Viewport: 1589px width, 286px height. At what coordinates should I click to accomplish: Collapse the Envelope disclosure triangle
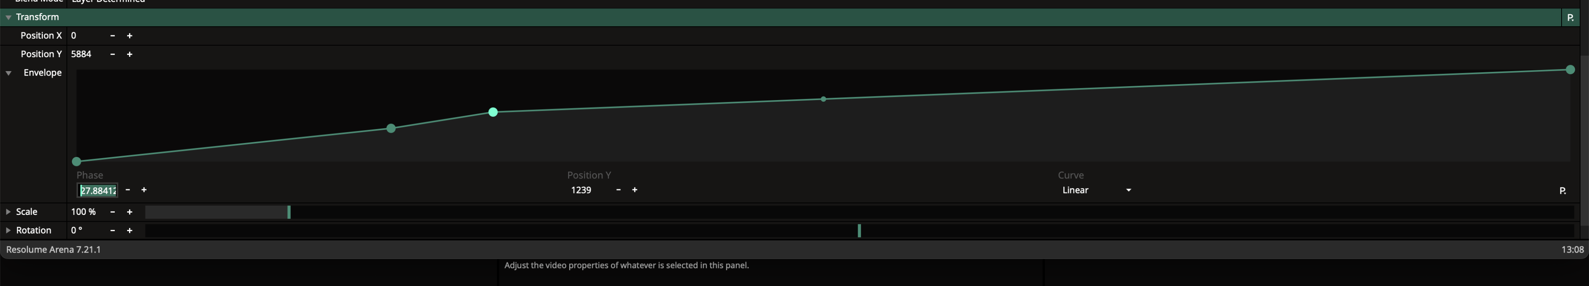click(9, 73)
